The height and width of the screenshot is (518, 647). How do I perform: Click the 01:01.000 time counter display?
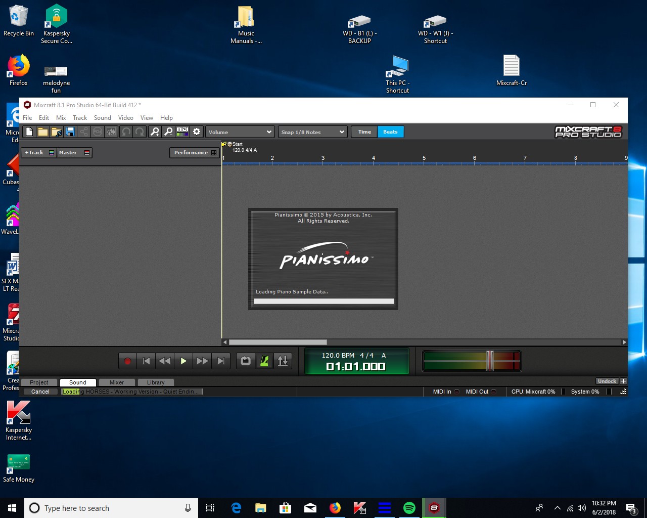[x=356, y=366]
